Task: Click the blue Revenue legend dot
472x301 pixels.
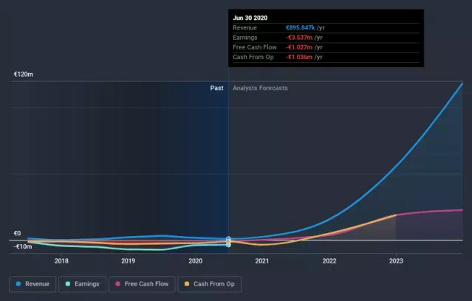Action: coord(18,283)
